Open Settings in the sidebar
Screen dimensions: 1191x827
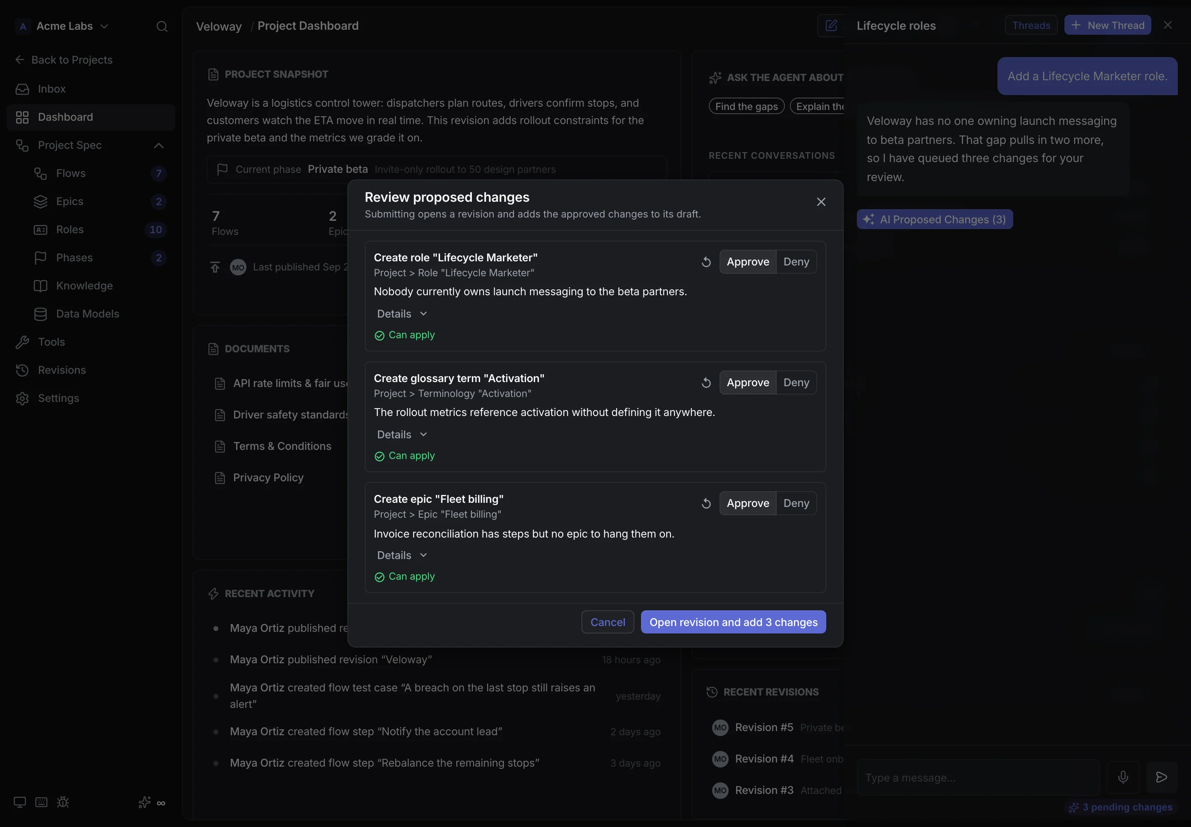click(91, 399)
